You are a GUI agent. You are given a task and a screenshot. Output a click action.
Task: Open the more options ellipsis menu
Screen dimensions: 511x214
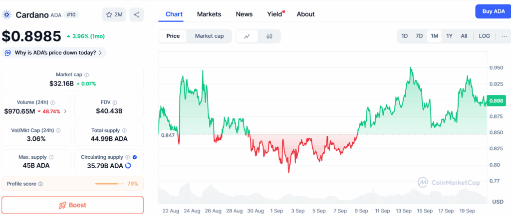tap(505, 36)
